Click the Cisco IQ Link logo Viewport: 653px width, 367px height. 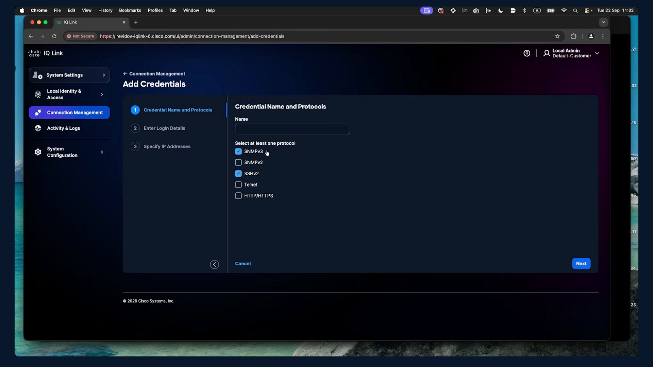(46, 53)
